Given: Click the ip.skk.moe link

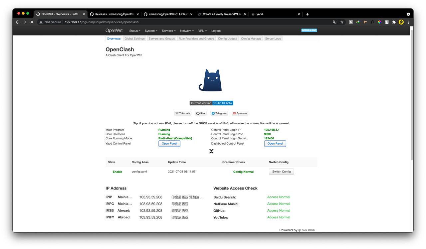Looking at the screenshot, I should (x=307, y=230).
